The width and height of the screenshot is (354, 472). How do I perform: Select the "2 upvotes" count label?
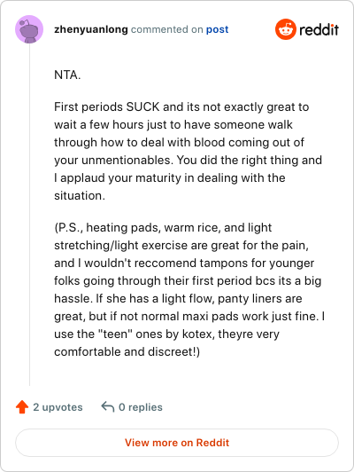point(58,407)
